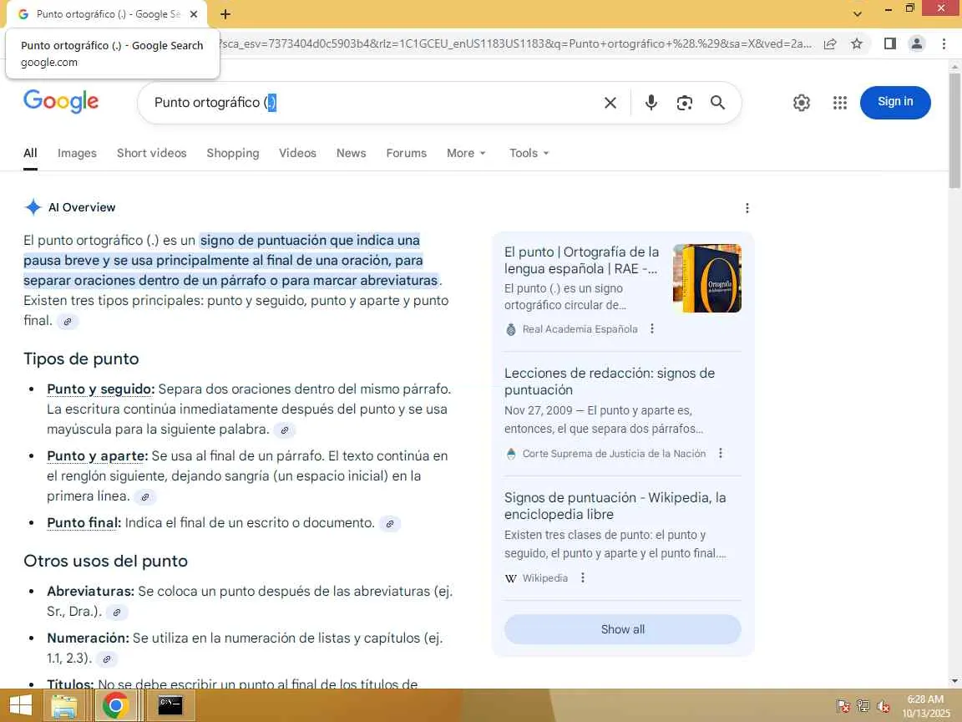Switch to Short videos tab
Viewport: 962px width, 722px height.
pyautogui.click(x=151, y=153)
